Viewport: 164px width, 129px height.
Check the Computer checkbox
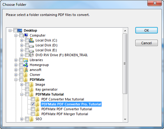tap(21, 35)
